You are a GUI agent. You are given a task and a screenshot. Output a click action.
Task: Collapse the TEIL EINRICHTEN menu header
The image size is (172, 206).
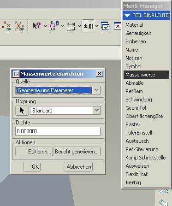point(146,15)
